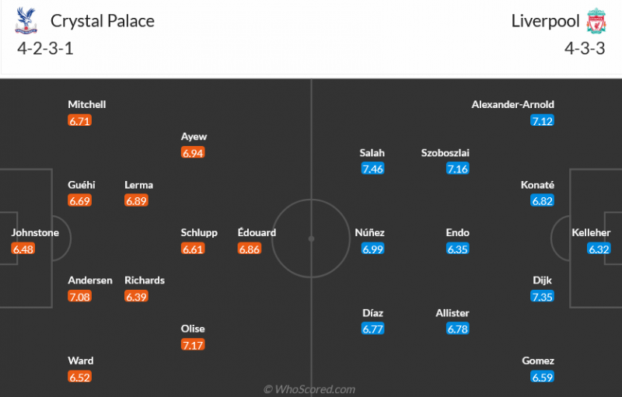Image resolution: width=622 pixels, height=397 pixels.
Task: Select Kelleher's 6.32 goalkeeper rating
Action: (599, 249)
